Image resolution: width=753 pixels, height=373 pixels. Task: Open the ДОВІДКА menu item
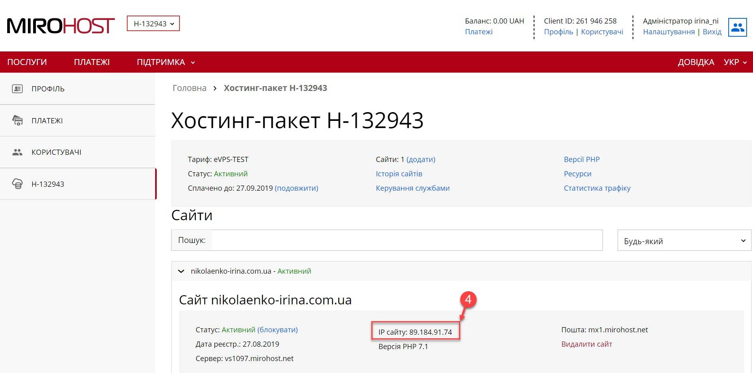click(x=696, y=62)
